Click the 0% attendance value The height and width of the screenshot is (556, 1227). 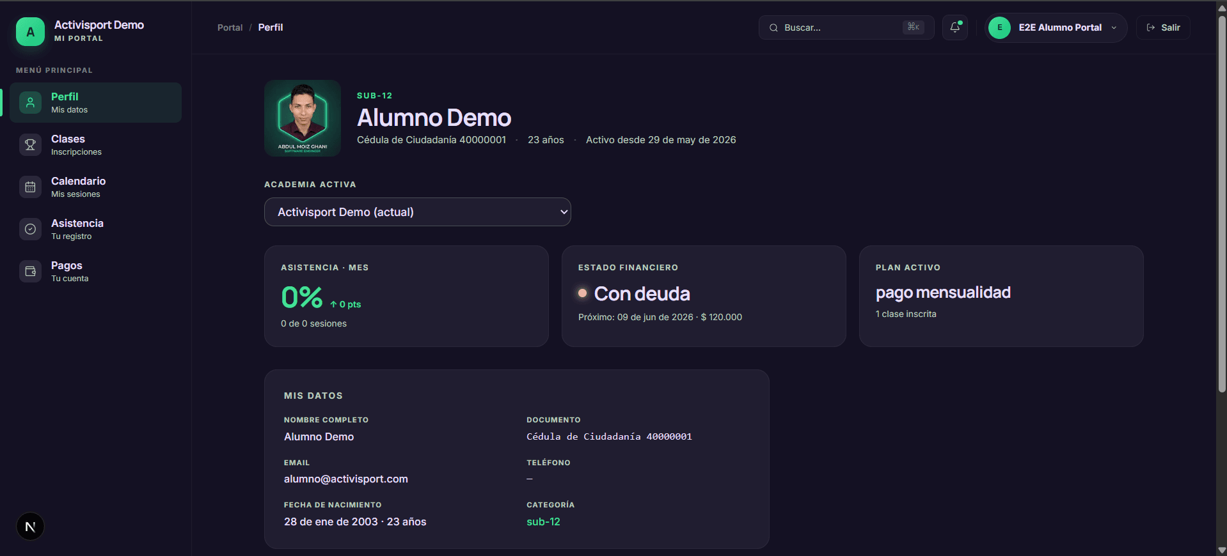(x=302, y=297)
